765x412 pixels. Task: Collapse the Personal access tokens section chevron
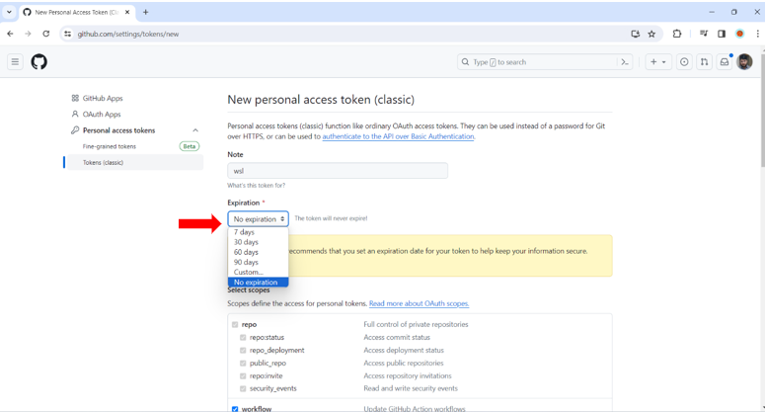pyautogui.click(x=195, y=130)
